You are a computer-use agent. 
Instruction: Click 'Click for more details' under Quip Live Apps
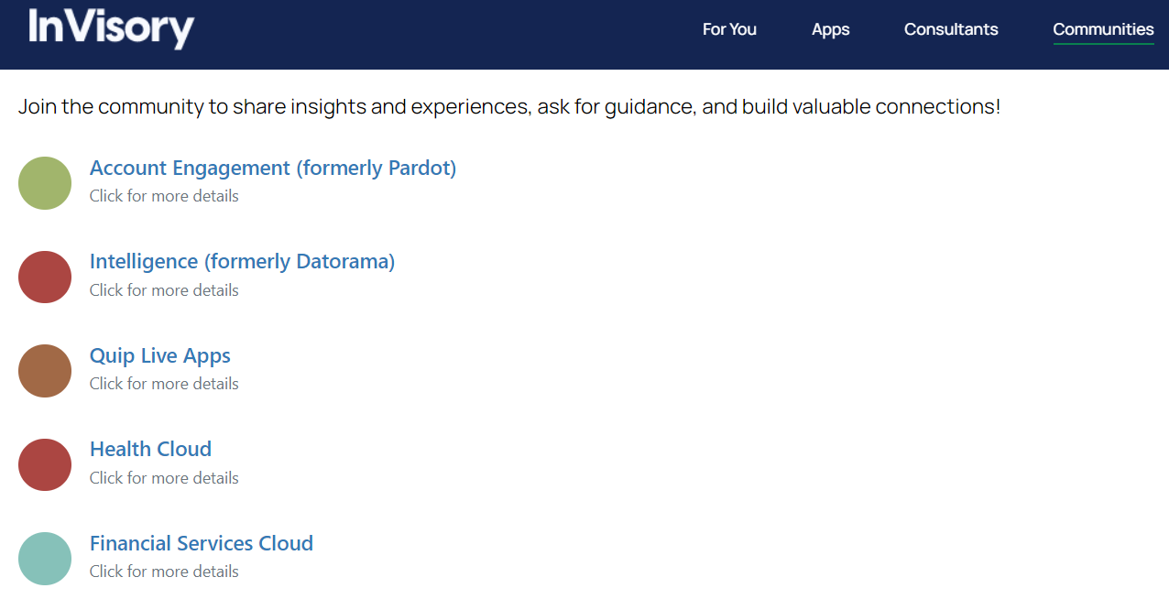point(164,384)
